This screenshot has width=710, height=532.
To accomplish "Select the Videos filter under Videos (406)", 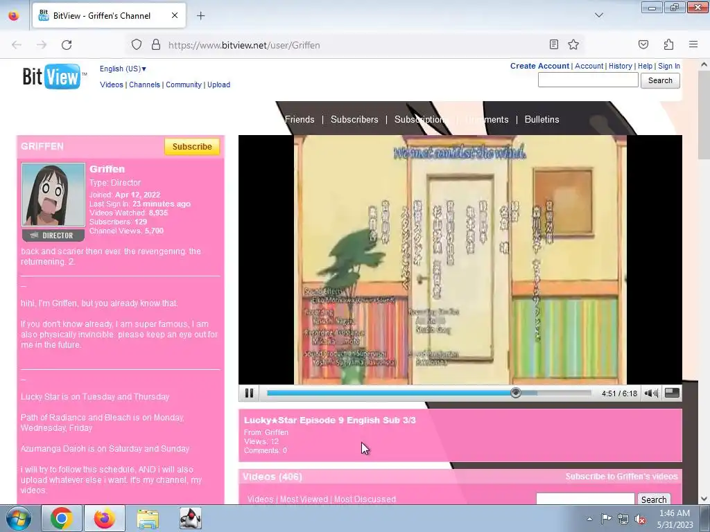I will (261, 499).
